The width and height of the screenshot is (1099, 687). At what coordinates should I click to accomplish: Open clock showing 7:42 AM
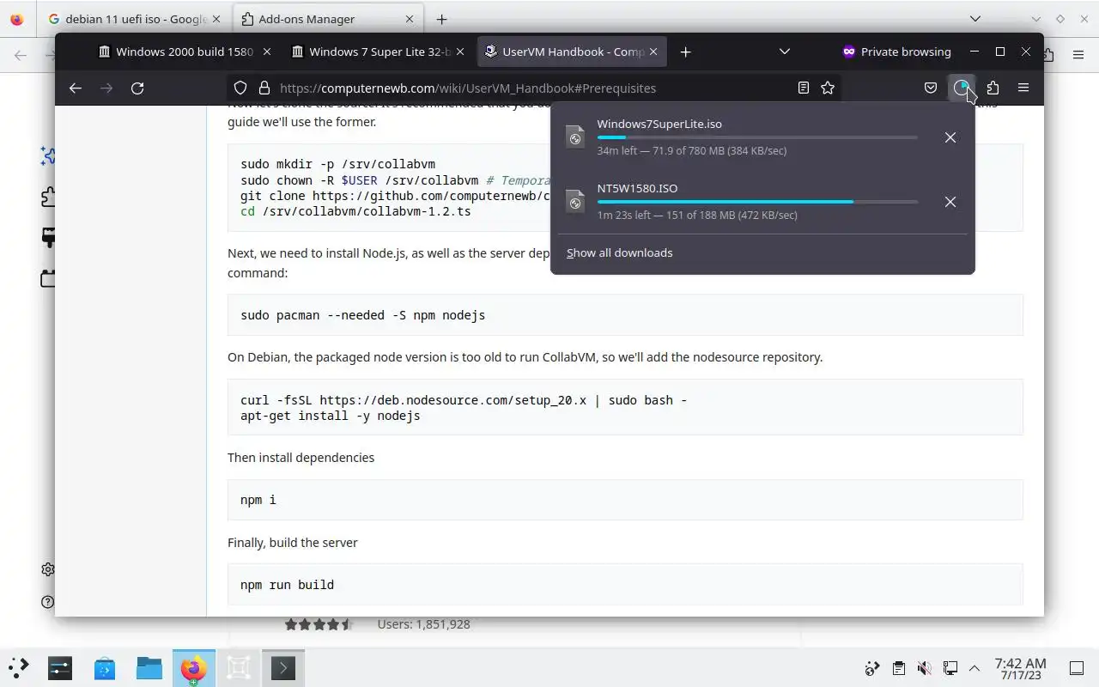(1020, 668)
